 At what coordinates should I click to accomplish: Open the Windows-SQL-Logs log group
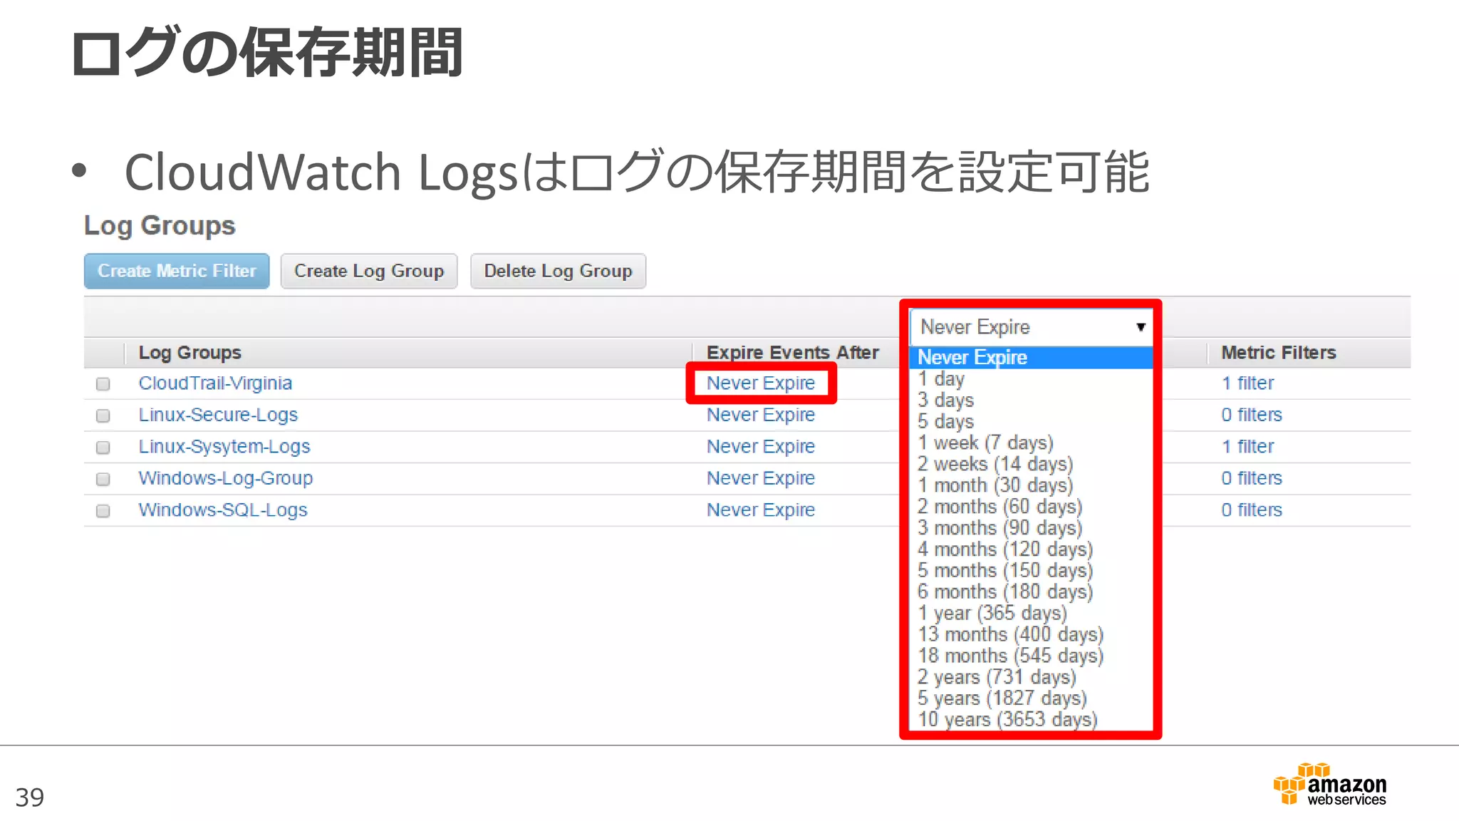(x=223, y=510)
